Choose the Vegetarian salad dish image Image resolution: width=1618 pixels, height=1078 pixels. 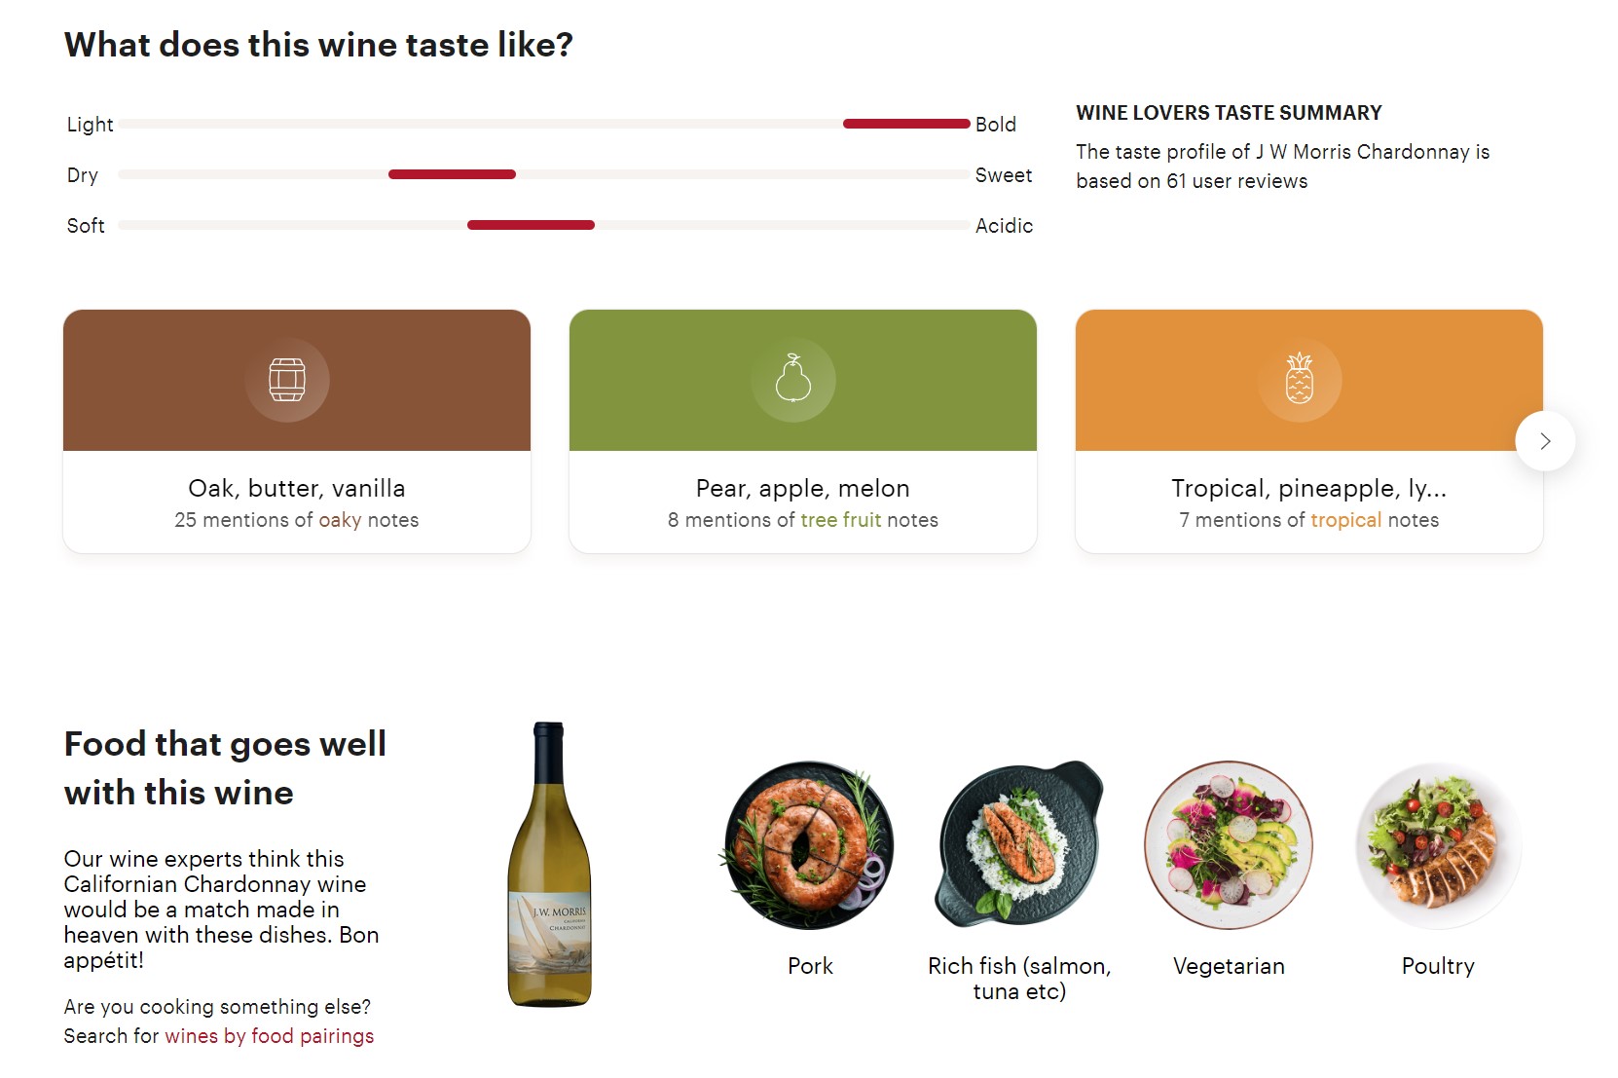(1229, 844)
